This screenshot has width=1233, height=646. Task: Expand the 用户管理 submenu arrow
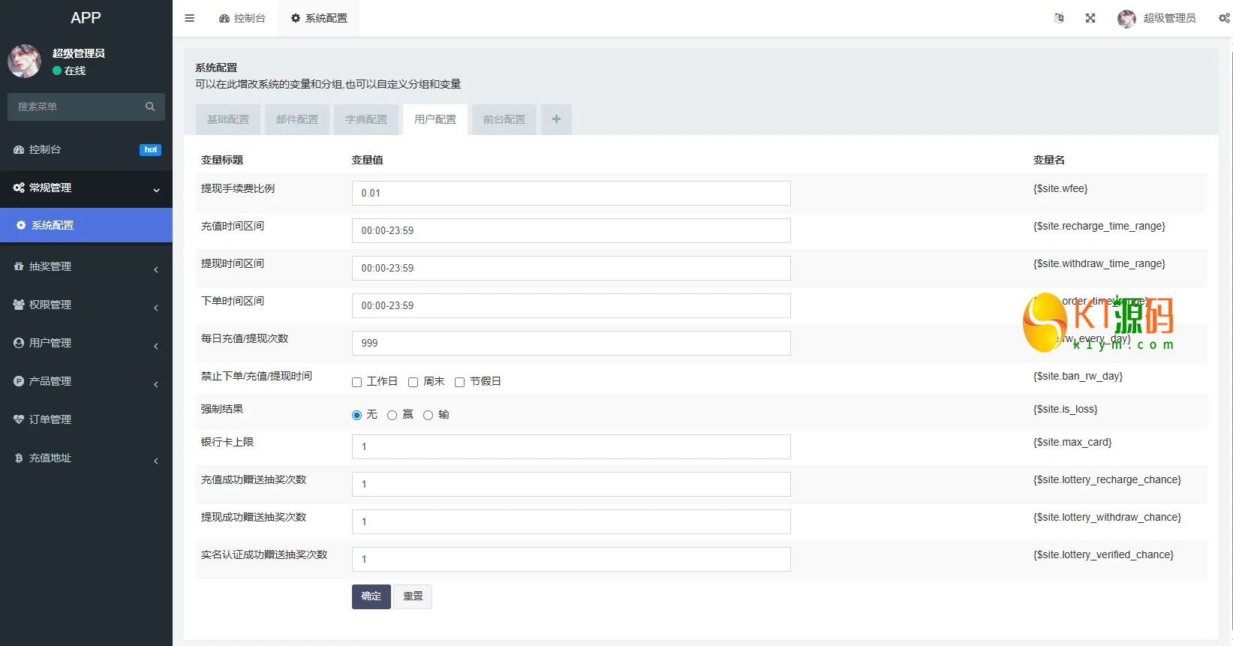[x=156, y=345]
